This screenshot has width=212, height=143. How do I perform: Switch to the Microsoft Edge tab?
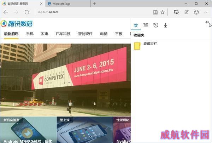pyautogui.click(x=68, y=4)
